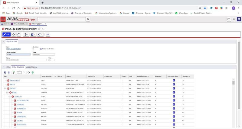Viewport: 242px width, 129px height.
Task: Open the notifications bell
Action: click(x=234, y=19)
